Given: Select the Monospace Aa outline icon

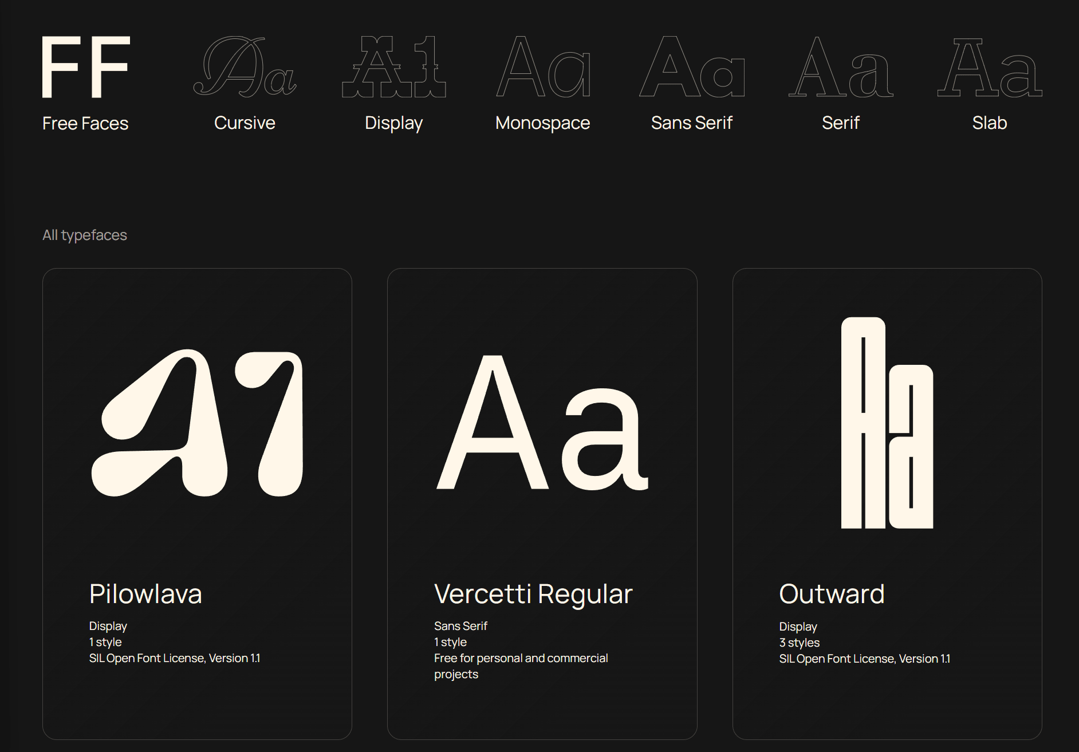Looking at the screenshot, I should point(543,66).
